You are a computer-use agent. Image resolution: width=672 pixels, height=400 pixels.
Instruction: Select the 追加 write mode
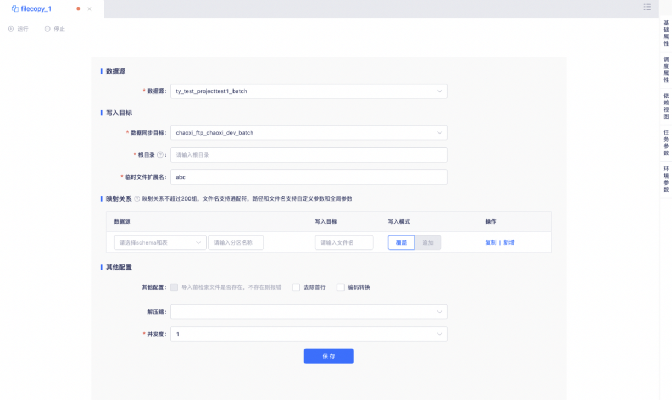(x=427, y=242)
